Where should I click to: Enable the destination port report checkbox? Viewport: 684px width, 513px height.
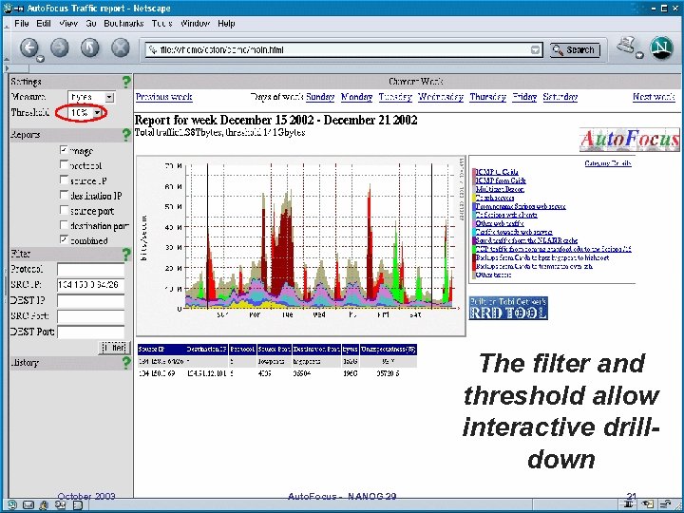[x=64, y=224]
